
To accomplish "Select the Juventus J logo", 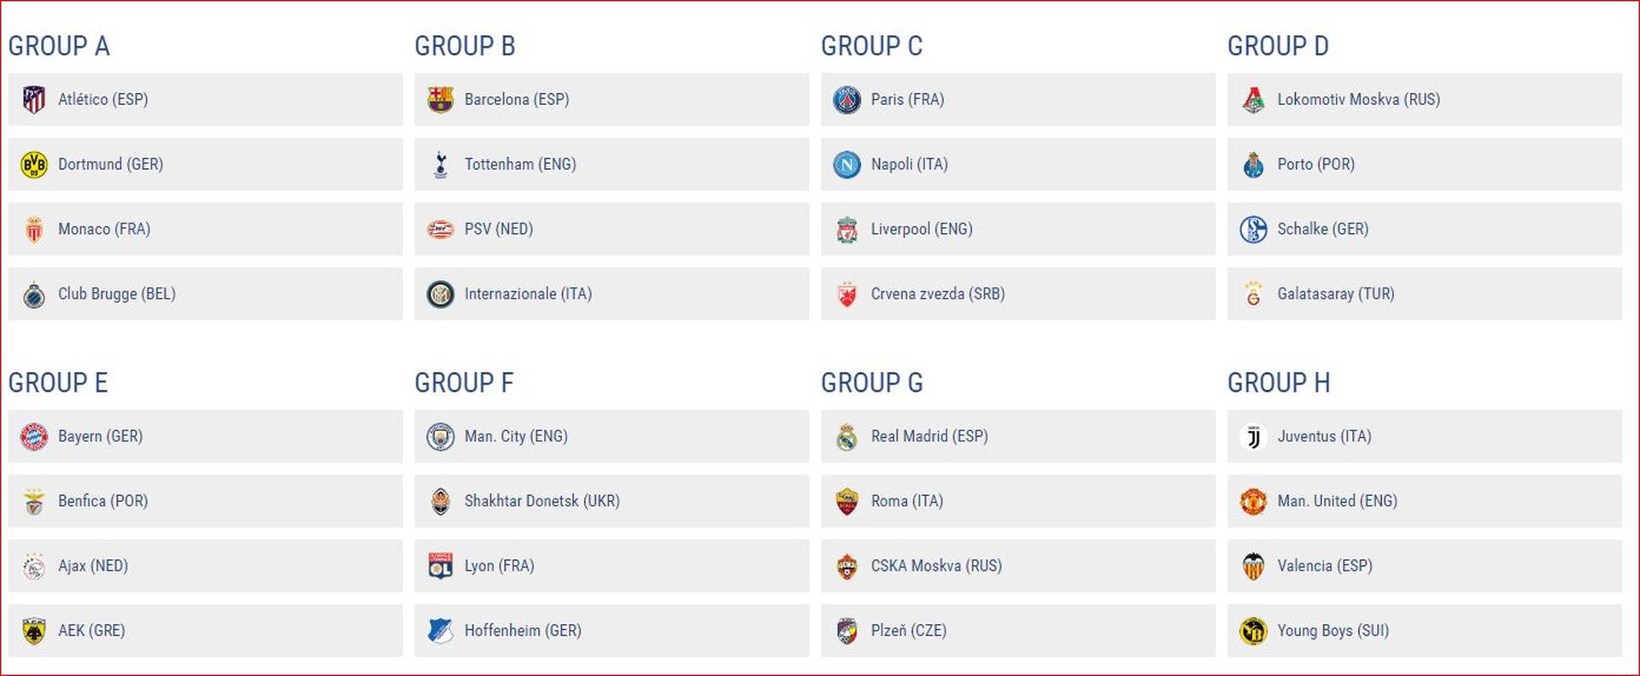I will click(x=1253, y=437).
